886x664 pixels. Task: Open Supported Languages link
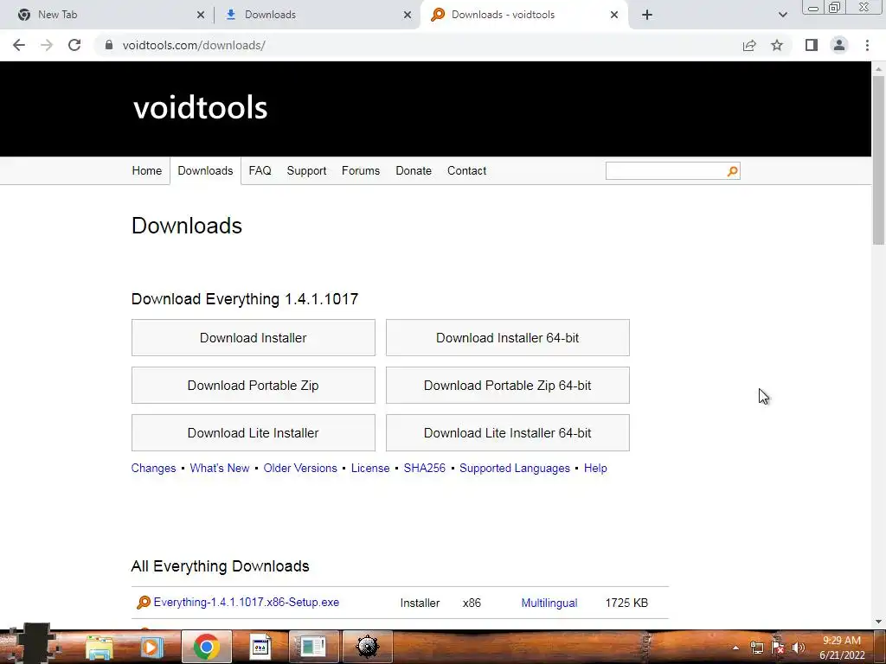pyautogui.click(x=515, y=468)
